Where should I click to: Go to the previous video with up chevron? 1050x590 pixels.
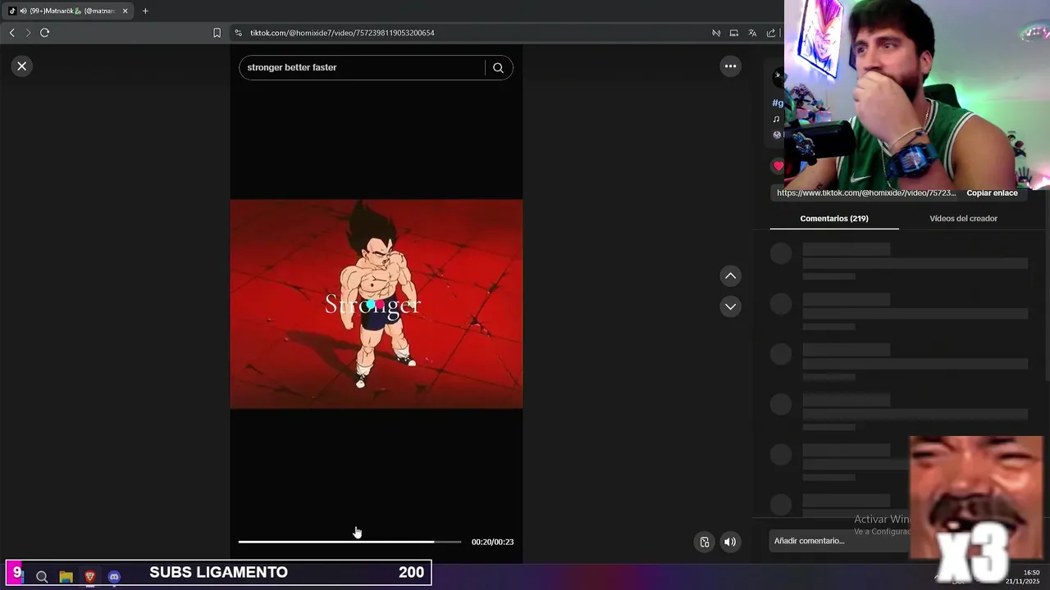click(x=730, y=276)
